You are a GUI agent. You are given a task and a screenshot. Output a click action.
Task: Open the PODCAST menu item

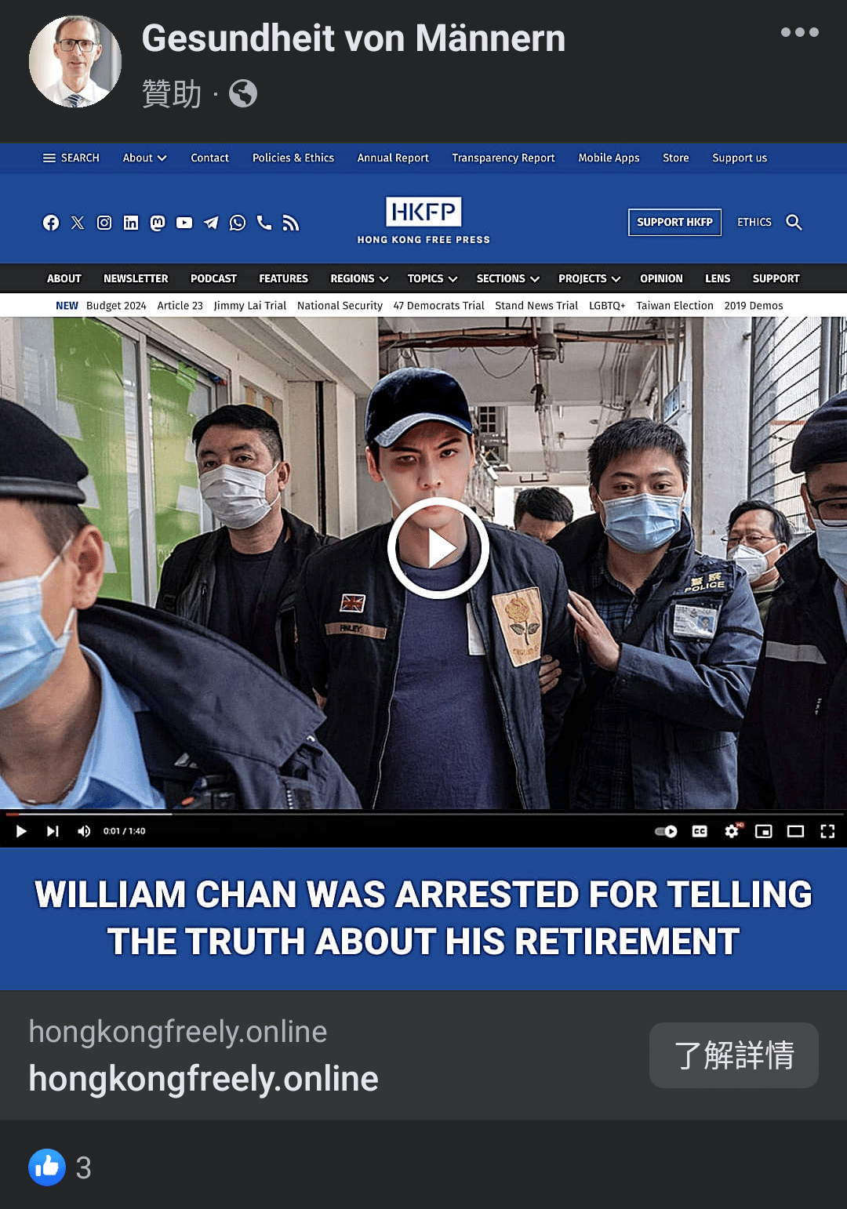213,278
